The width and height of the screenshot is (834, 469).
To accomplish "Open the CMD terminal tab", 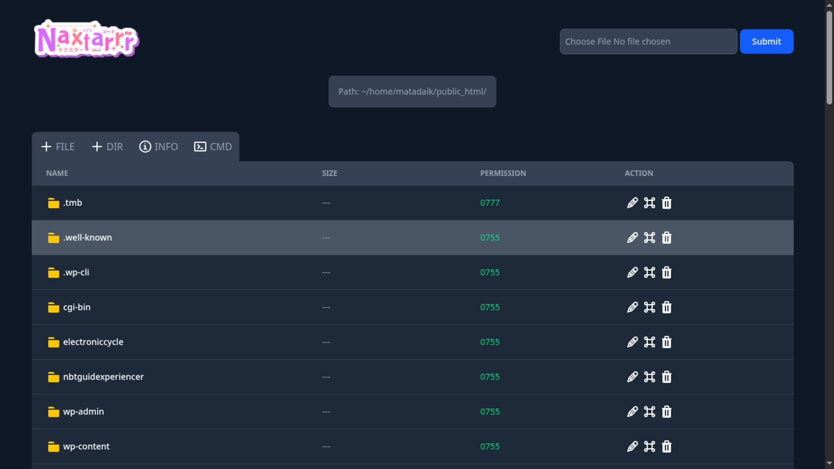I will pyautogui.click(x=212, y=147).
